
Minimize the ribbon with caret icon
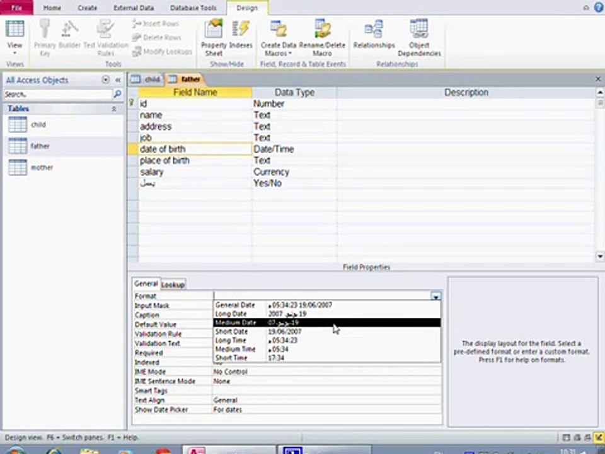[x=585, y=8]
